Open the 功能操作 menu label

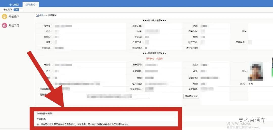[14, 17]
